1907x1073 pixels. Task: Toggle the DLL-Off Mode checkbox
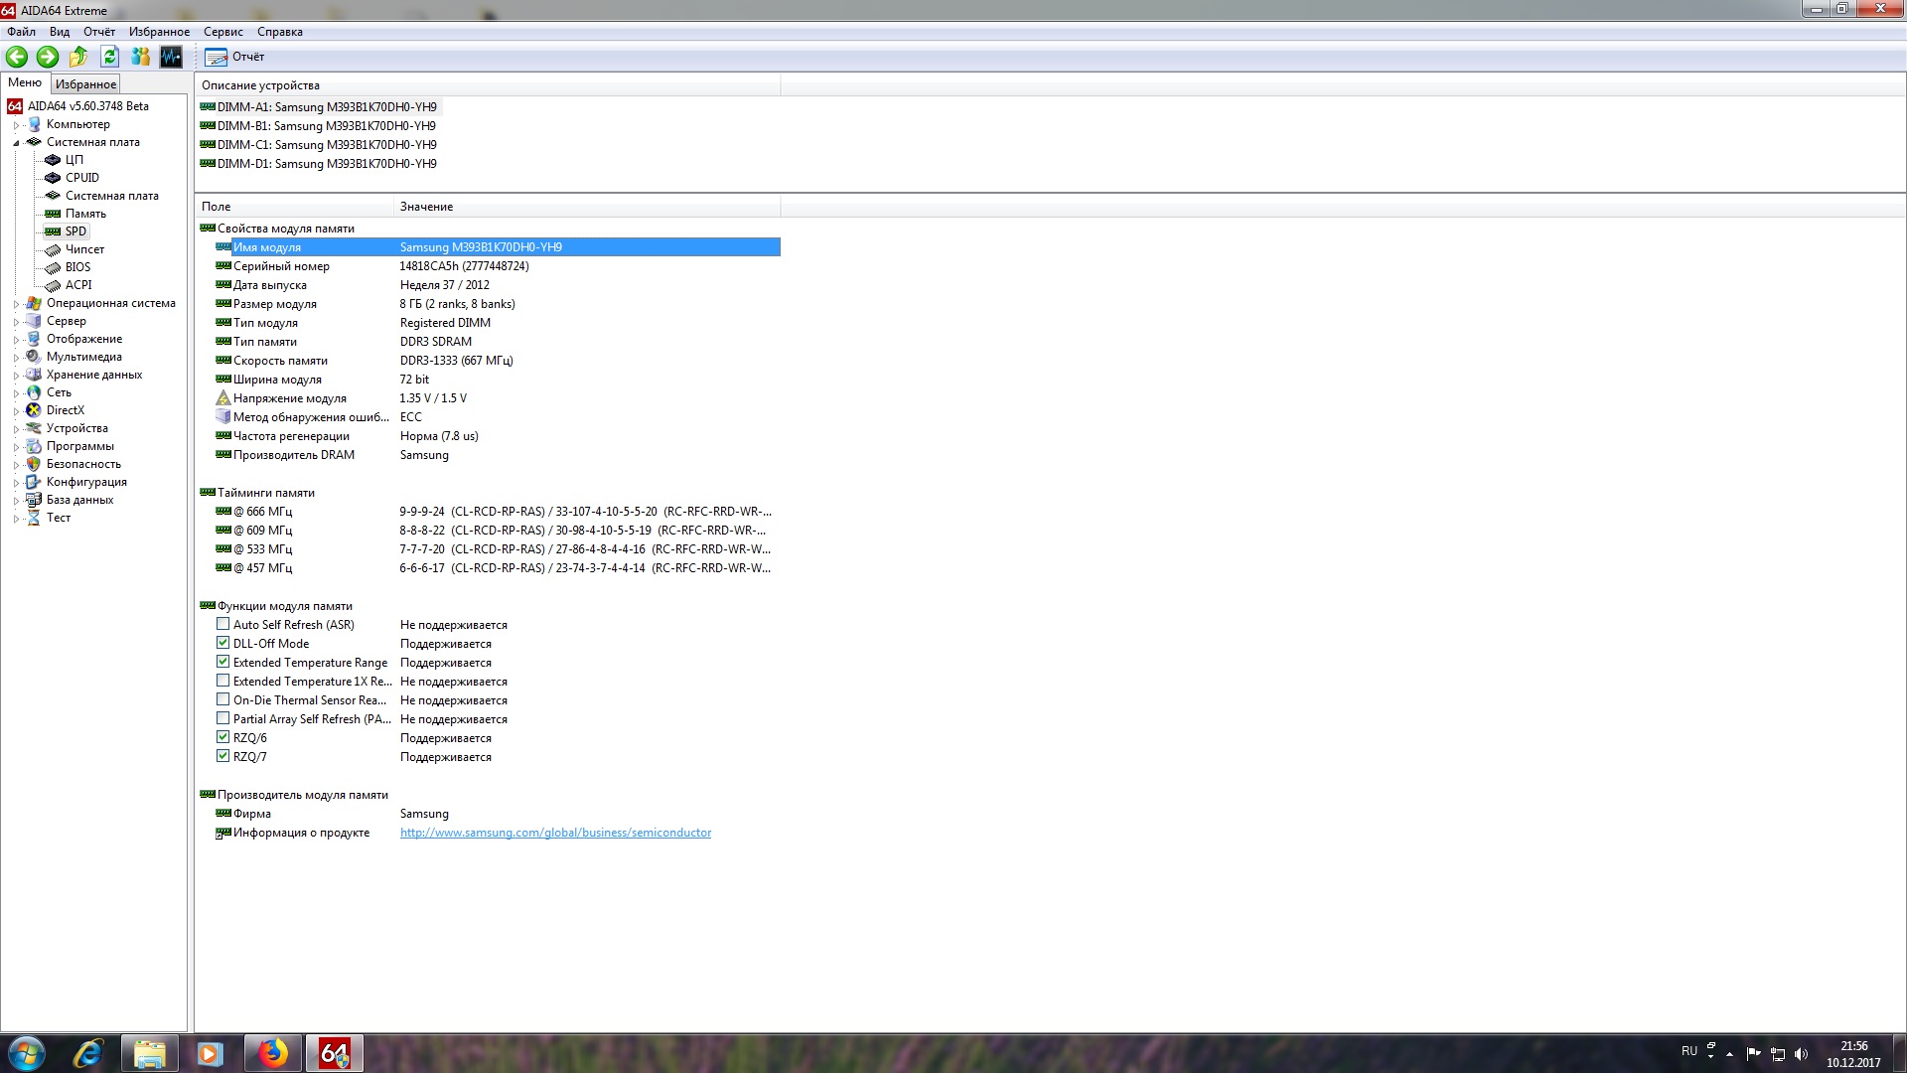click(x=223, y=644)
